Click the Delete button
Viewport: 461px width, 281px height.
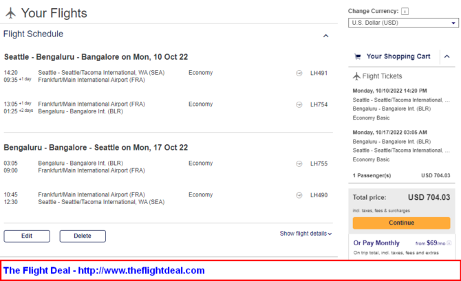tap(83, 236)
